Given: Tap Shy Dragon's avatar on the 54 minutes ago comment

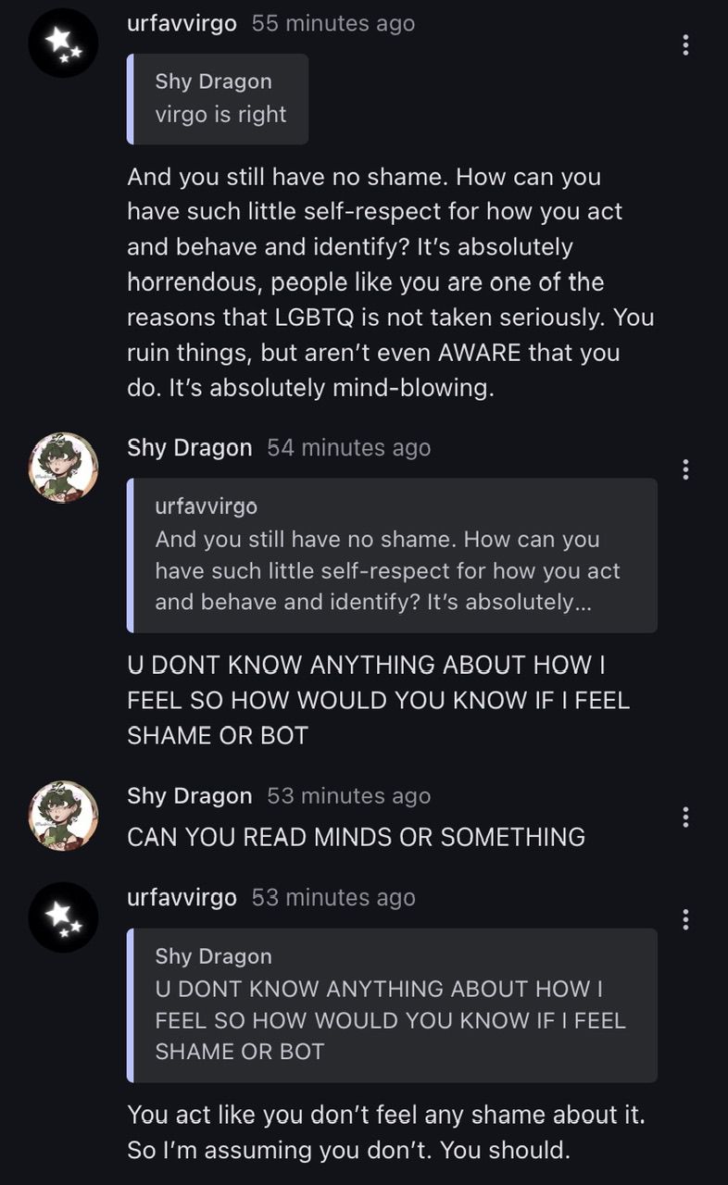Looking at the screenshot, I should pyautogui.click(x=63, y=468).
